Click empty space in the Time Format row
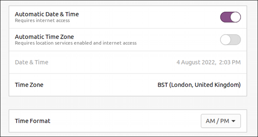This screenshot has height=137, width=258. [x=125, y=121]
